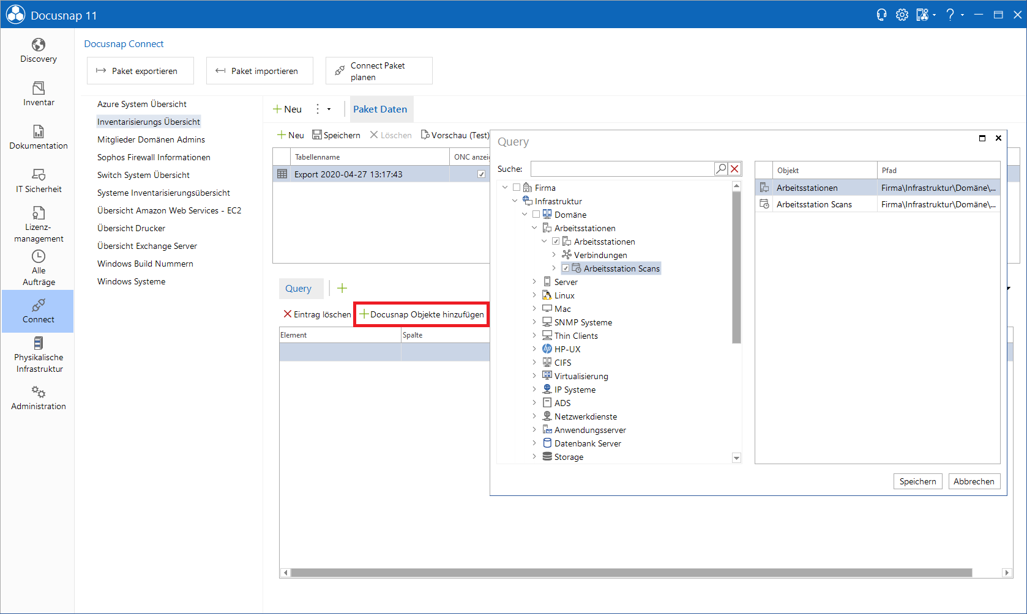The image size is (1027, 614).
Task: Click the three-dots more options icon
Action: (317, 109)
